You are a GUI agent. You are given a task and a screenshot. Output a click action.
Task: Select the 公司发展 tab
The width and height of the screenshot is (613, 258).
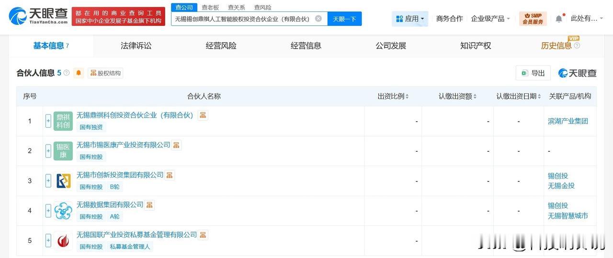(391, 46)
